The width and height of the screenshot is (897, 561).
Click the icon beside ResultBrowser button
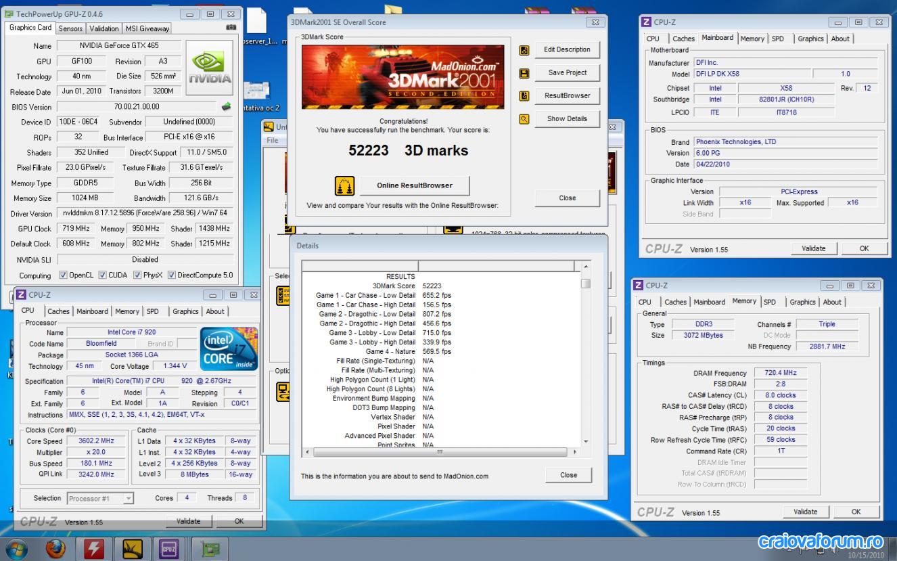click(524, 96)
